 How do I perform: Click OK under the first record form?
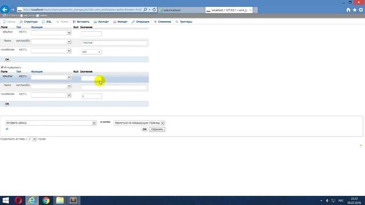pyautogui.click(x=7, y=59)
